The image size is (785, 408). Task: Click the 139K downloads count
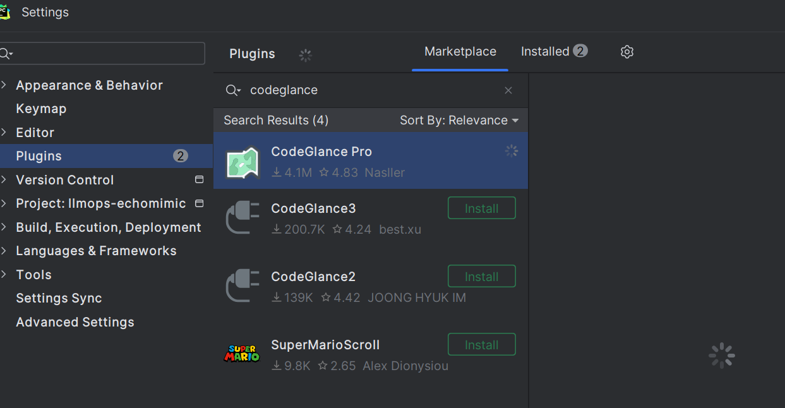point(292,297)
